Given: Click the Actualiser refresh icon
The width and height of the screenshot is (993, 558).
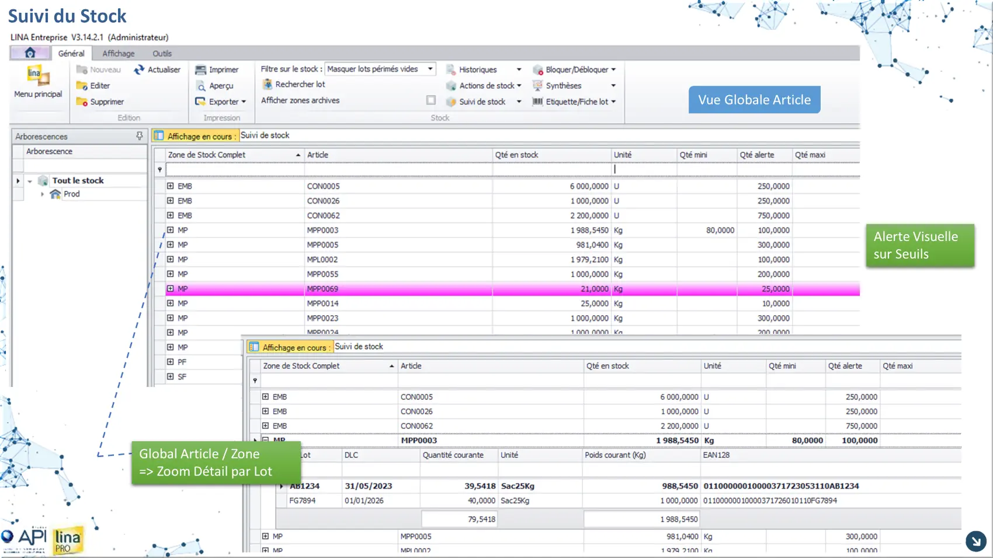Looking at the screenshot, I should click(139, 69).
